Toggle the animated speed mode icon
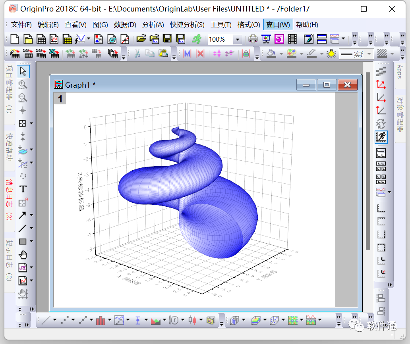The height and width of the screenshot is (344, 410). pos(381,137)
